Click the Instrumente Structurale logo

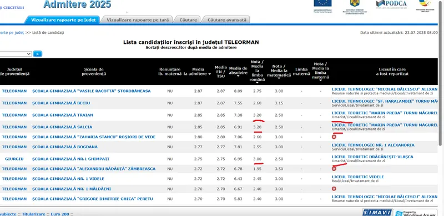click(x=425, y=6)
